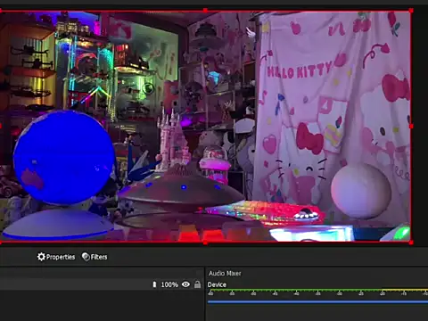This screenshot has height=321, width=428.
Task: Click the gear icon beside Properties
Action: [x=41, y=257]
